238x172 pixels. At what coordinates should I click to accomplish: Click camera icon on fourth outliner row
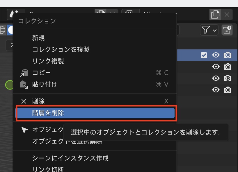pos(228,90)
